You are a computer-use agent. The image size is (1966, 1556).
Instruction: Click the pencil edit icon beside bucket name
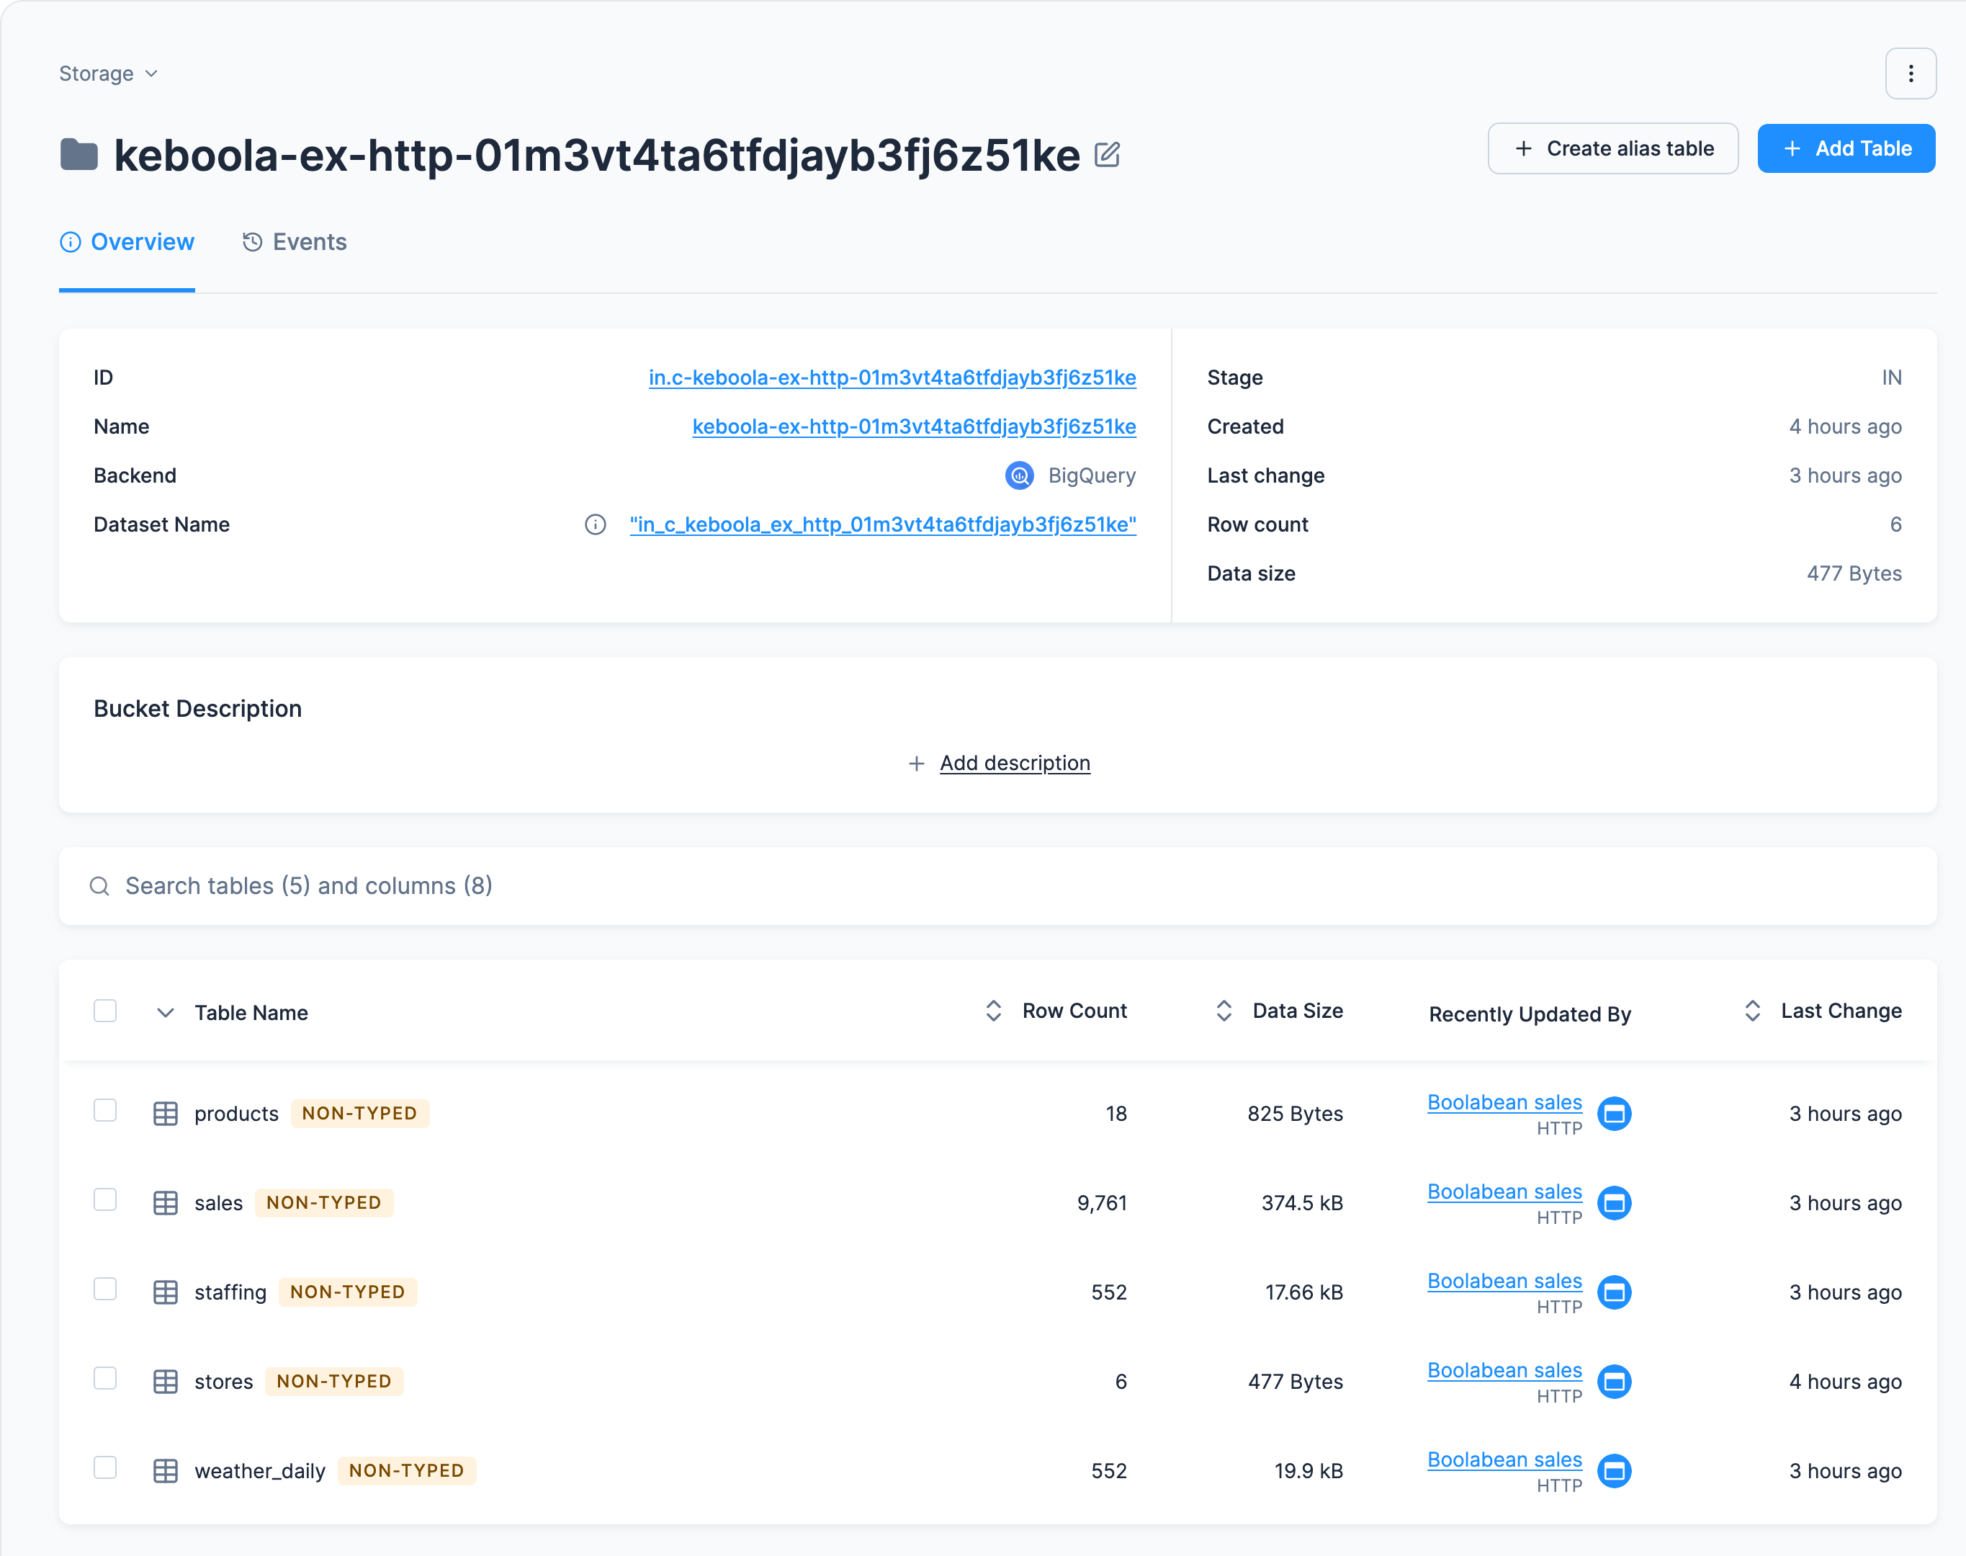(1106, 155)
